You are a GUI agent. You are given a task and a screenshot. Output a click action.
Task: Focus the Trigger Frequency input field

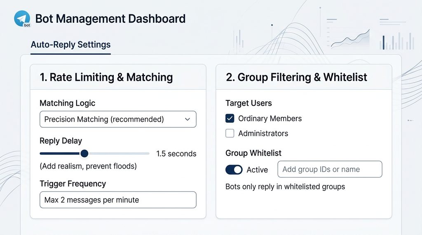pyautogui.click(x=117, y=200)
